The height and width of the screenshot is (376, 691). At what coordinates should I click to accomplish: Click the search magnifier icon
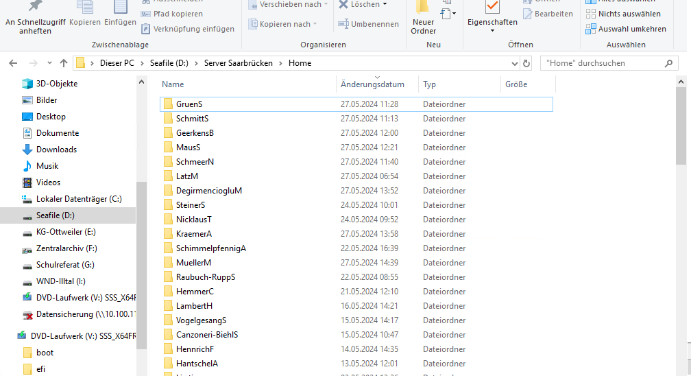click(x=668, y=63)
